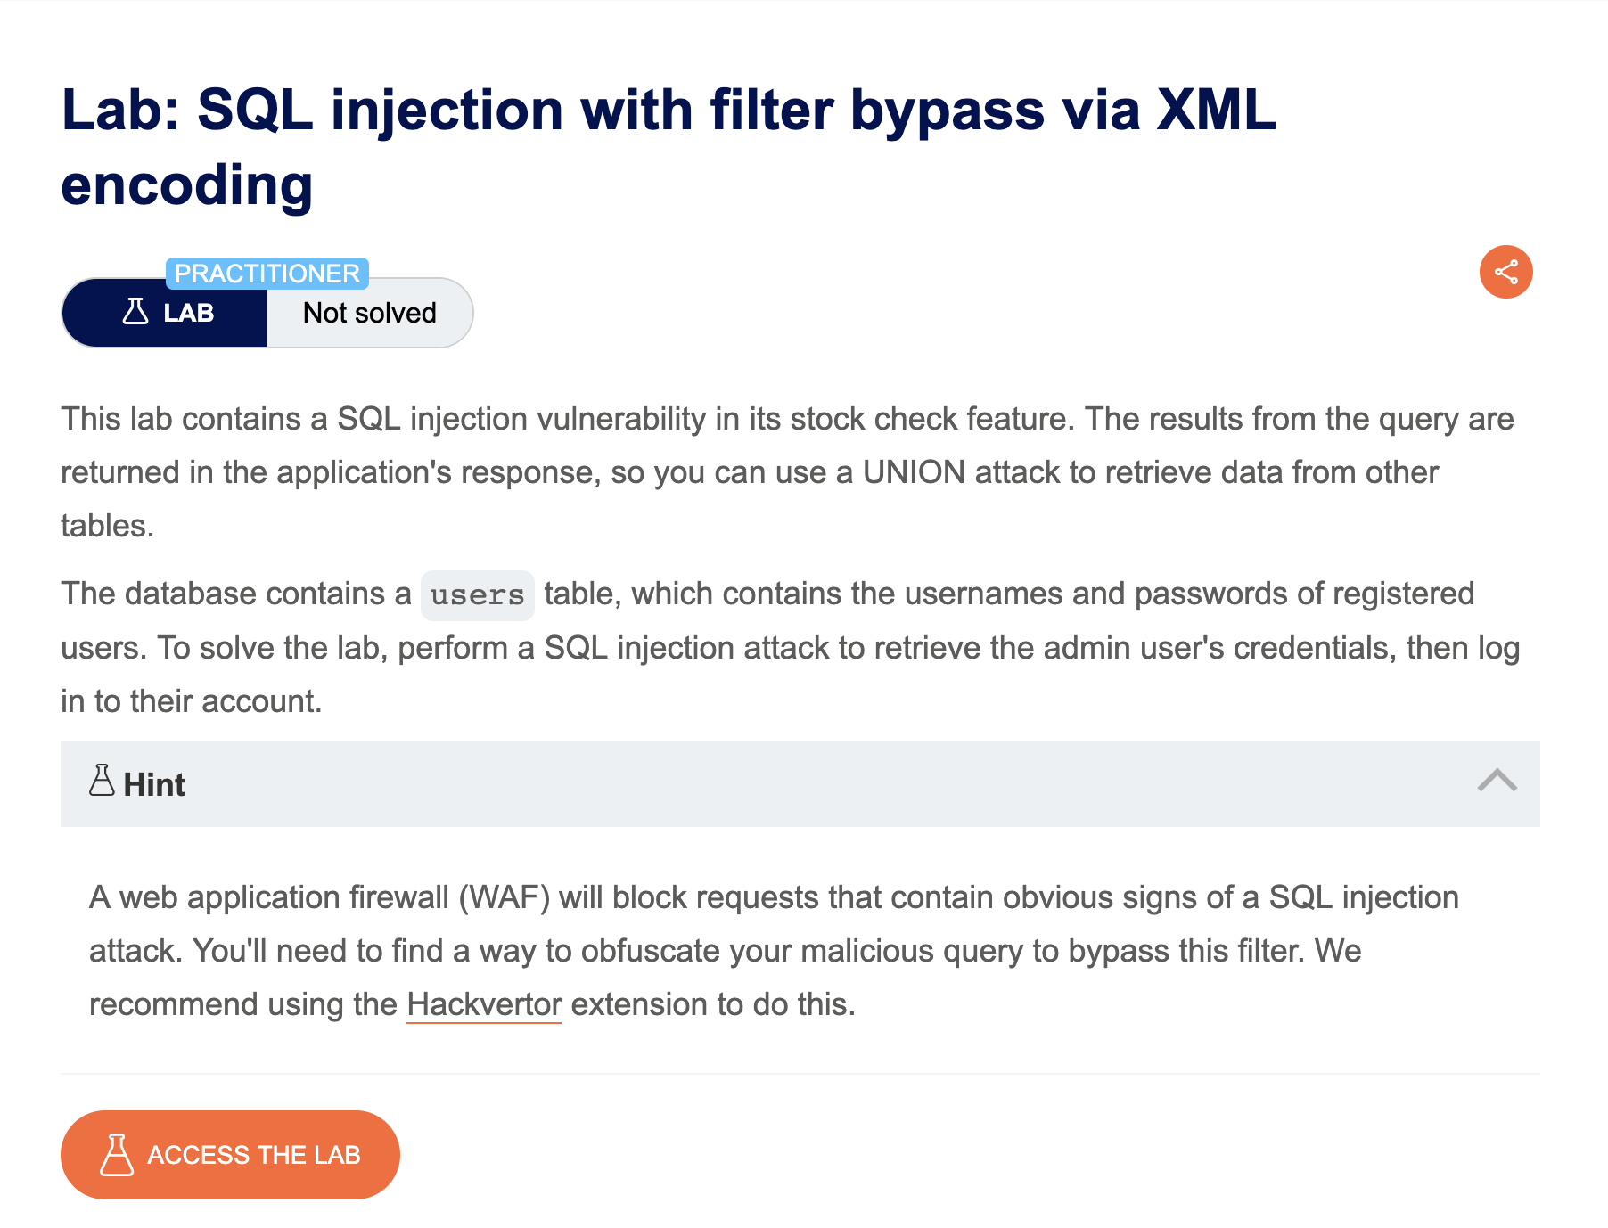Click the word "encoding" in the title

pyautogui.click(x=187, y=185)
